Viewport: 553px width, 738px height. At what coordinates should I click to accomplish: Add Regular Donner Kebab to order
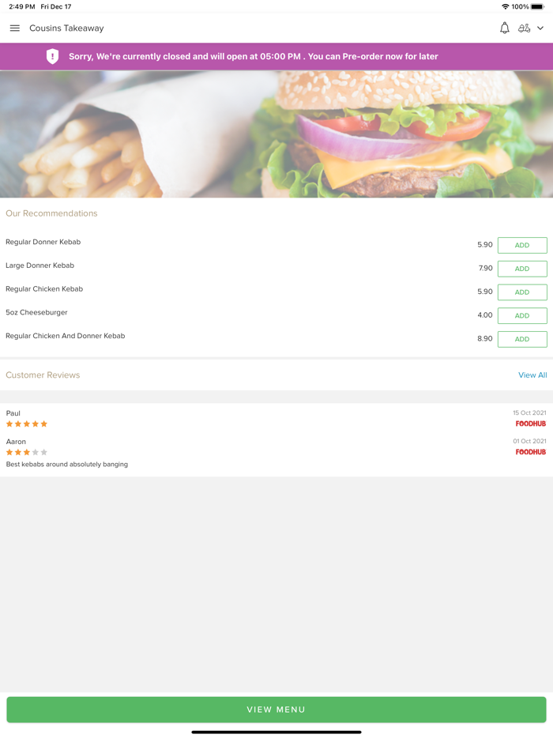(x=522, y=245)
